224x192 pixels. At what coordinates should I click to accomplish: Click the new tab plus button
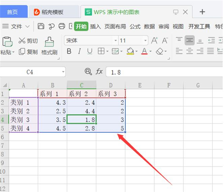[x=202, y=12]
